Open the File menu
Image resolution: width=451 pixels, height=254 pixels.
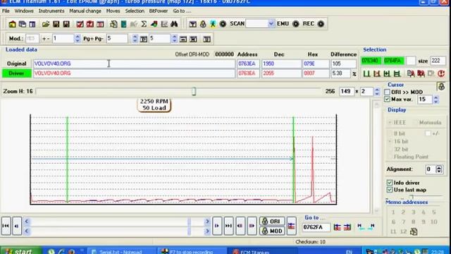pyautogui.click(x=6, y=11)
